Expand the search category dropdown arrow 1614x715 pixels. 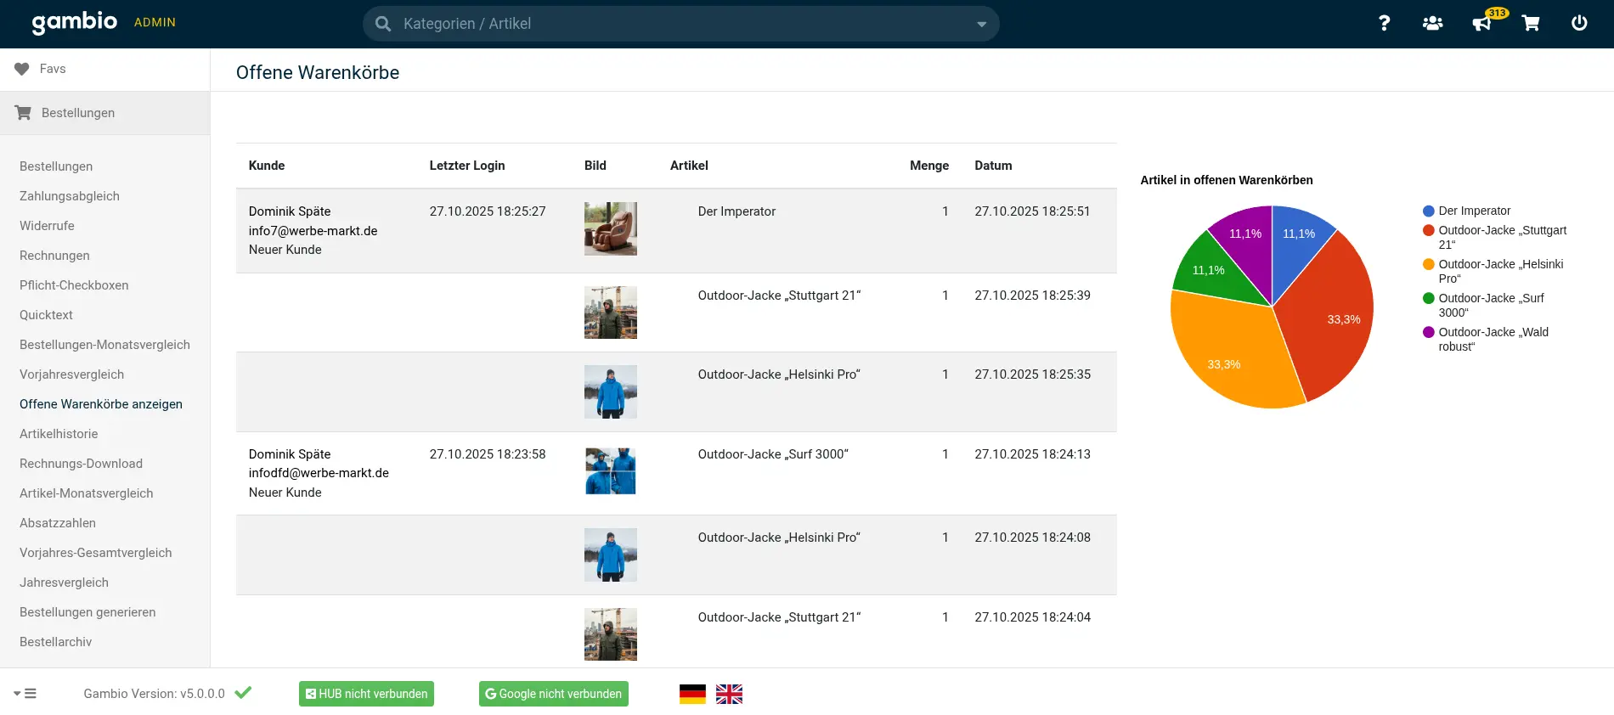point(981,24)
